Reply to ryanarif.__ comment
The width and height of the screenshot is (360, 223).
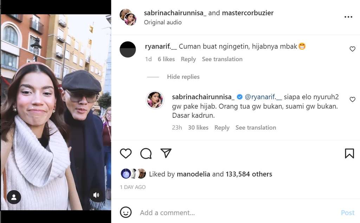(x=188, y=59)
